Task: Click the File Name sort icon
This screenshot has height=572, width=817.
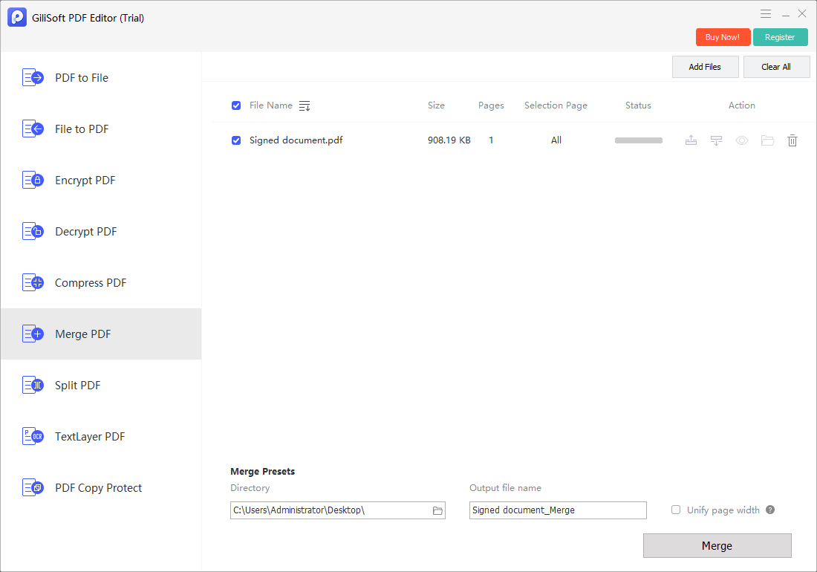Action: pyautogui.click(x=305, y=106)
